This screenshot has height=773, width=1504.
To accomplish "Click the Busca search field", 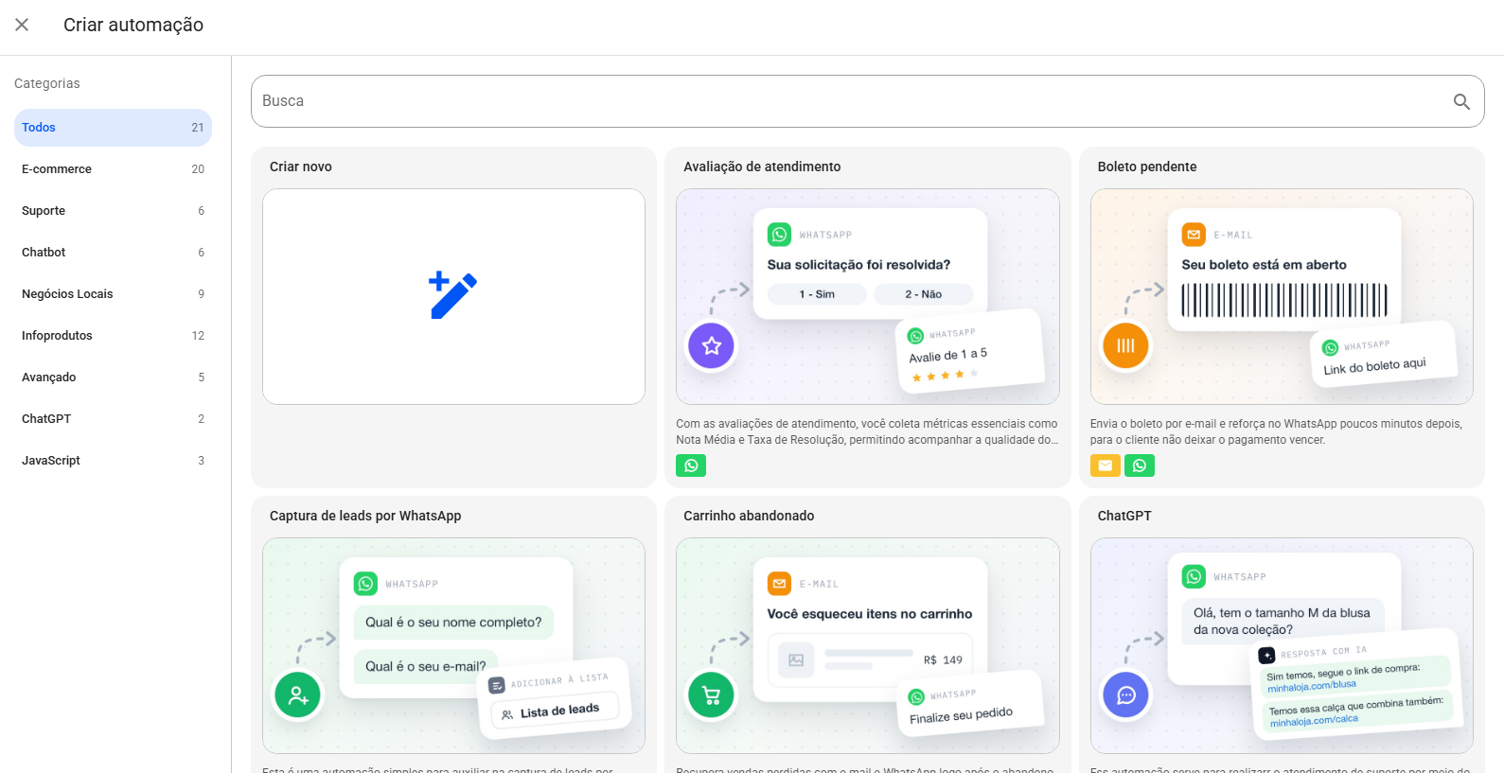I will pos(867,101).
